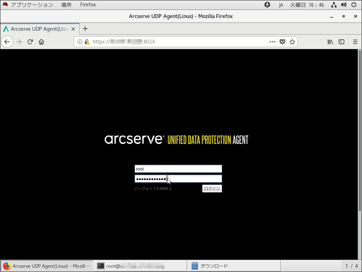The height and width of the screenshot is (272, 362).
Task: Open the volume speaker icon
Action: 344,5
